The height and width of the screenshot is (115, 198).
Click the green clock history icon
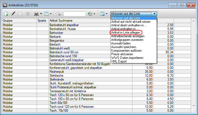[x=90, y=13]
